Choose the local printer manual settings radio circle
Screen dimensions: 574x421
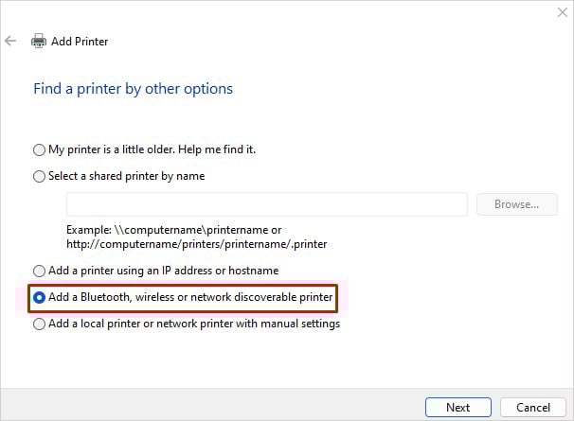coord(39,324)
